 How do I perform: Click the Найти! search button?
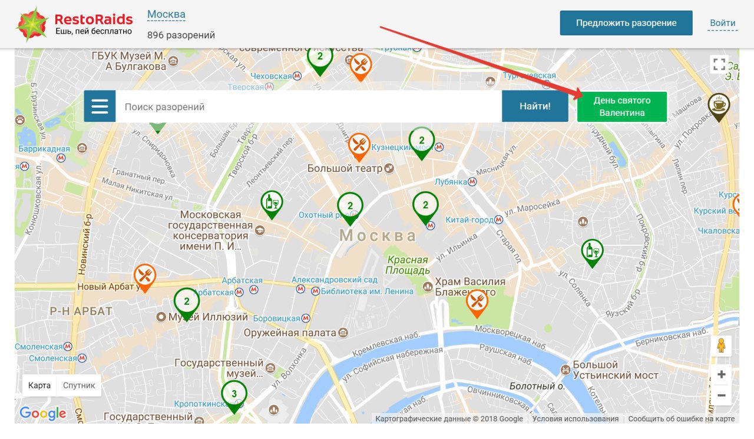(x=535, y=106)
